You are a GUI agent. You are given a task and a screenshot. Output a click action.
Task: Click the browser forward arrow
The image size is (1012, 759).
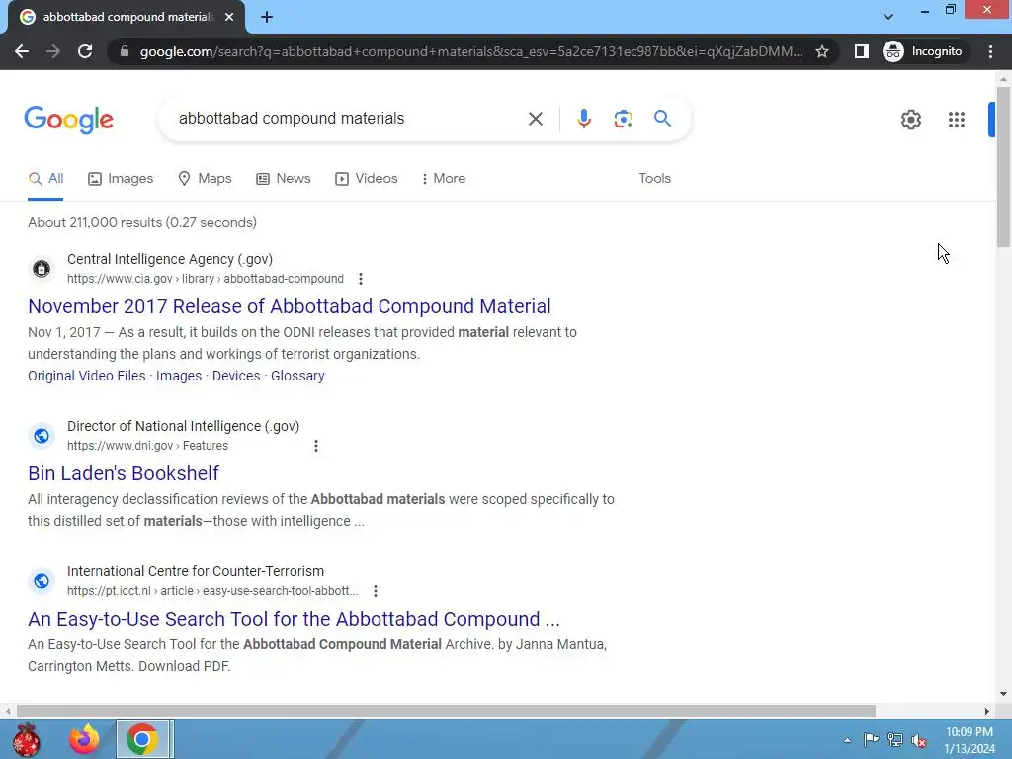[53, 51]
